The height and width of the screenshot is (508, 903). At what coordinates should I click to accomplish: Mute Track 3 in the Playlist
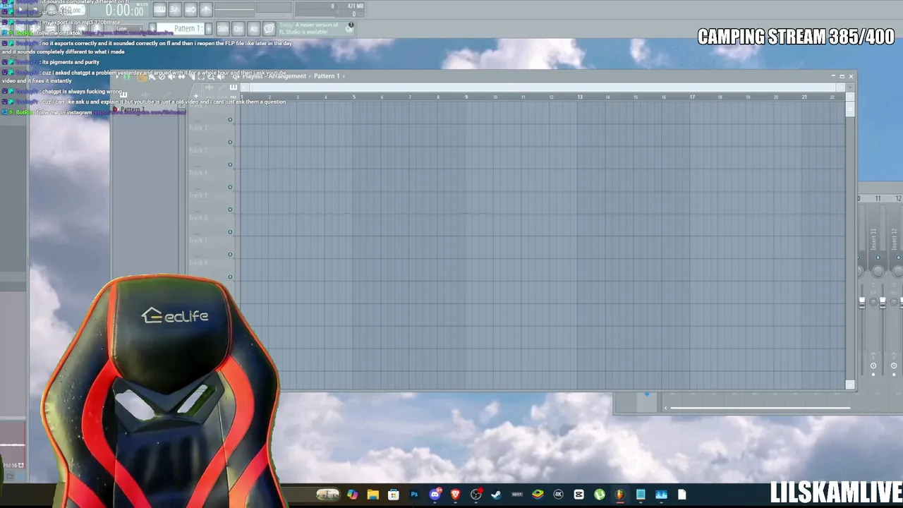point(230,164)
